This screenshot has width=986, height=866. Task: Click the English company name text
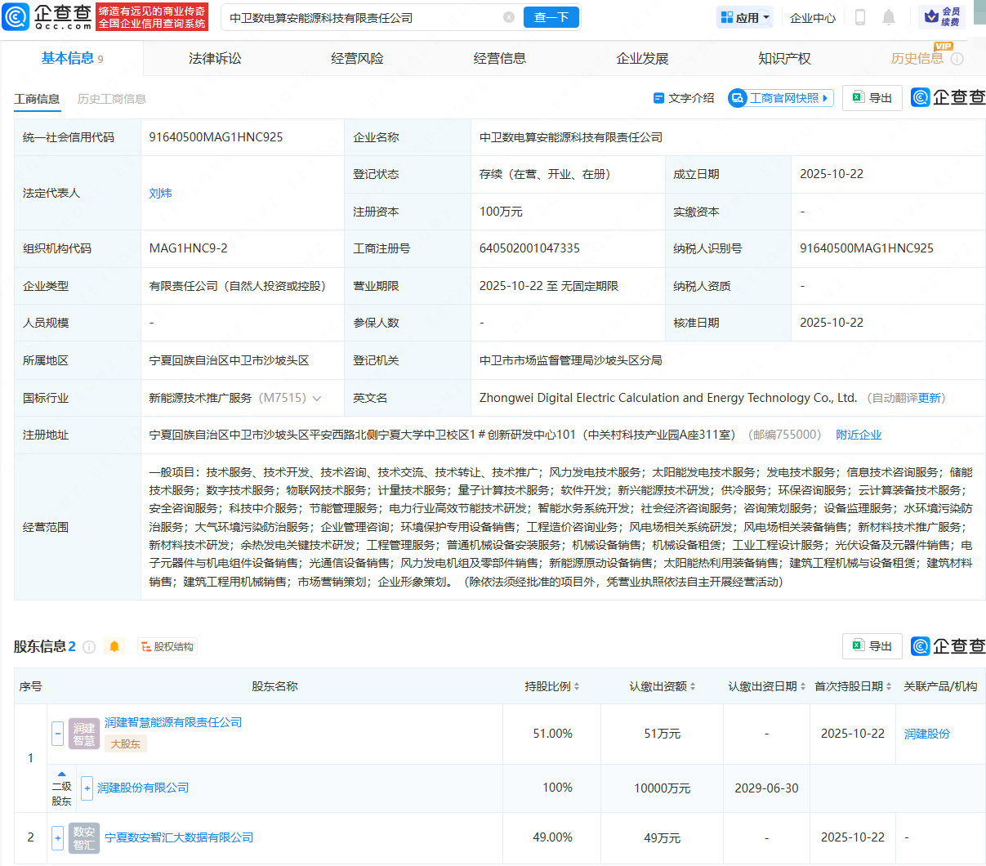(x=667, y=399)
